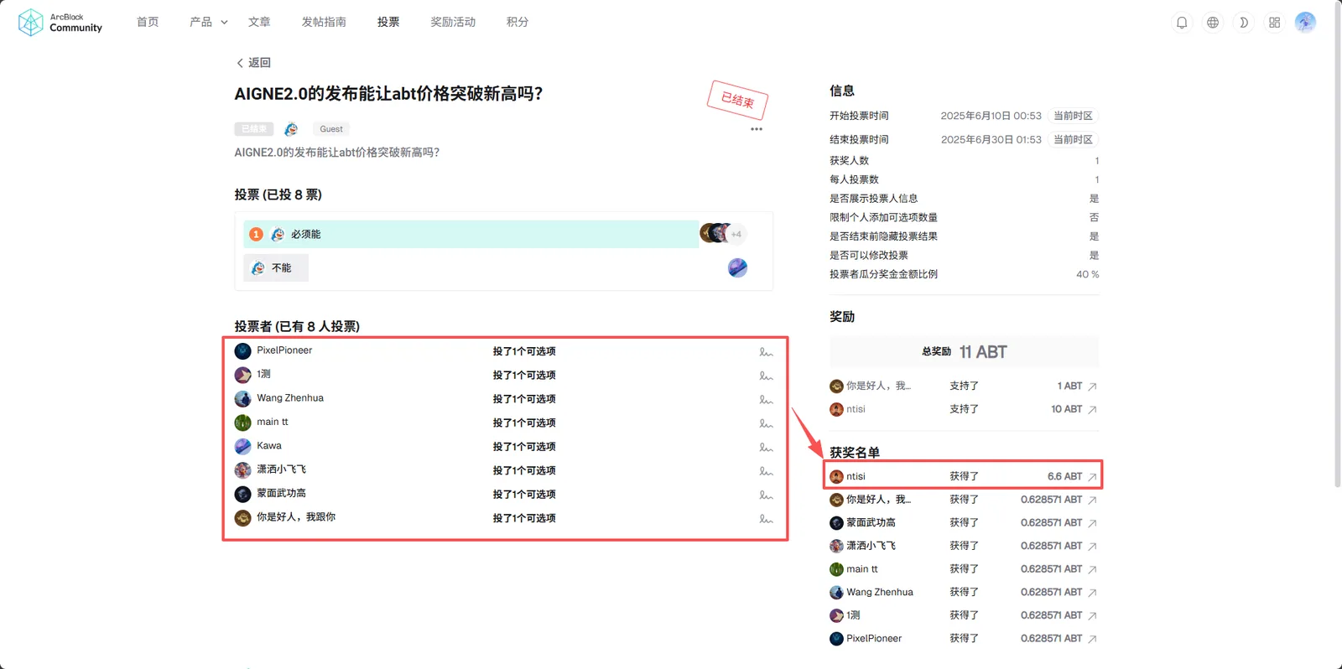Open the 奖励活动 nav item

(x=453, y=22)
